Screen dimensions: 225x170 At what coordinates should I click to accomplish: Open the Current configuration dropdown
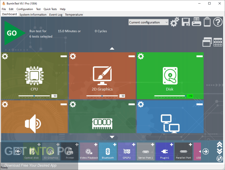coord(148,22)
